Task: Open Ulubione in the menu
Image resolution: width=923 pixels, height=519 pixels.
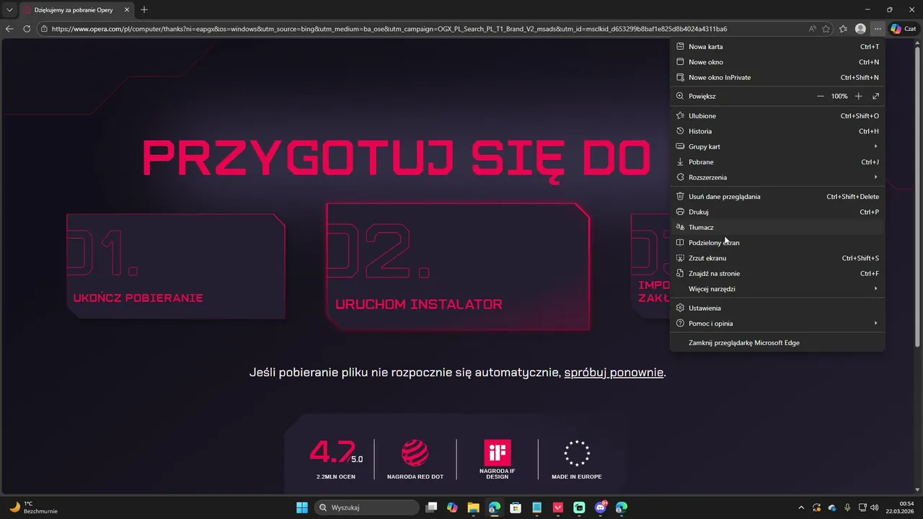Action: 777,115
